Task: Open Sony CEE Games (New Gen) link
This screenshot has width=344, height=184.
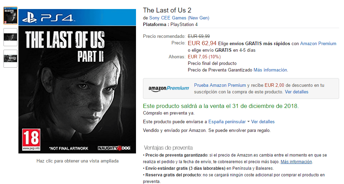Action: 179,18
